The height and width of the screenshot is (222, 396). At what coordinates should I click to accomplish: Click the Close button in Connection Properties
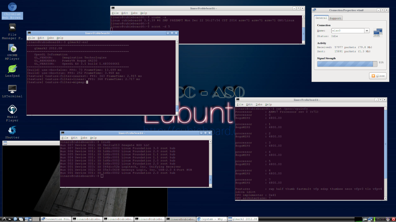(378, 76)
